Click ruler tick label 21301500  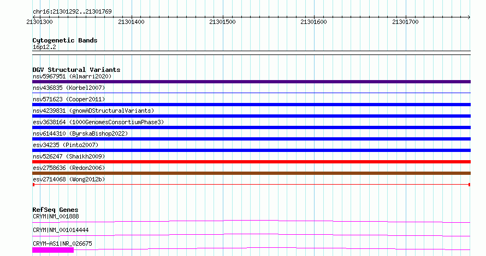tap(223, 22)
